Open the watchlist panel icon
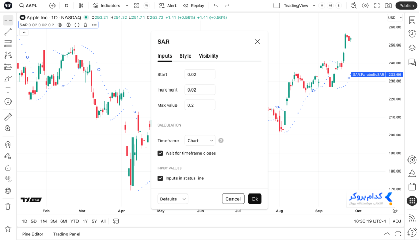 point(412,20)
